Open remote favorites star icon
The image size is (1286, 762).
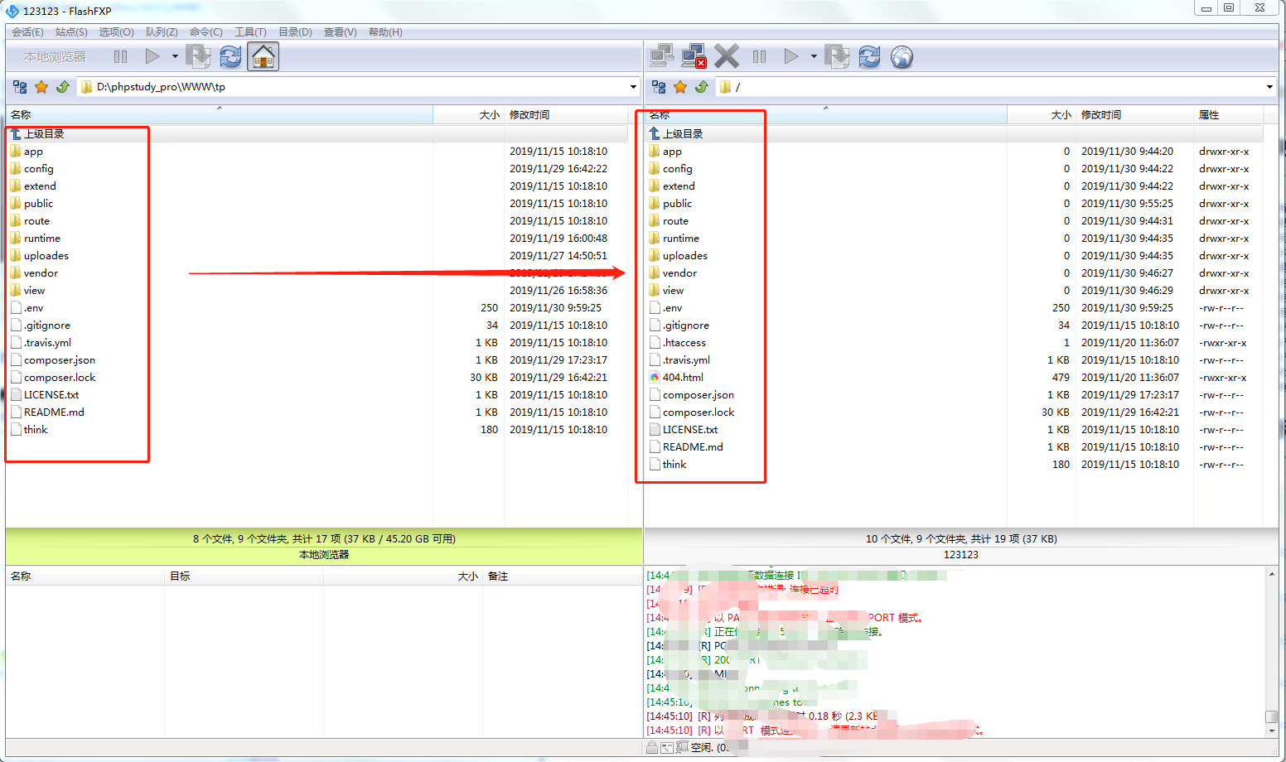tap(680, 87)
